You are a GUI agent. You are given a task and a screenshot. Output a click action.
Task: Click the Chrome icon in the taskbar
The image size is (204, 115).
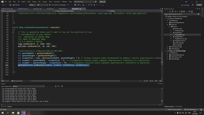point(18,113)
